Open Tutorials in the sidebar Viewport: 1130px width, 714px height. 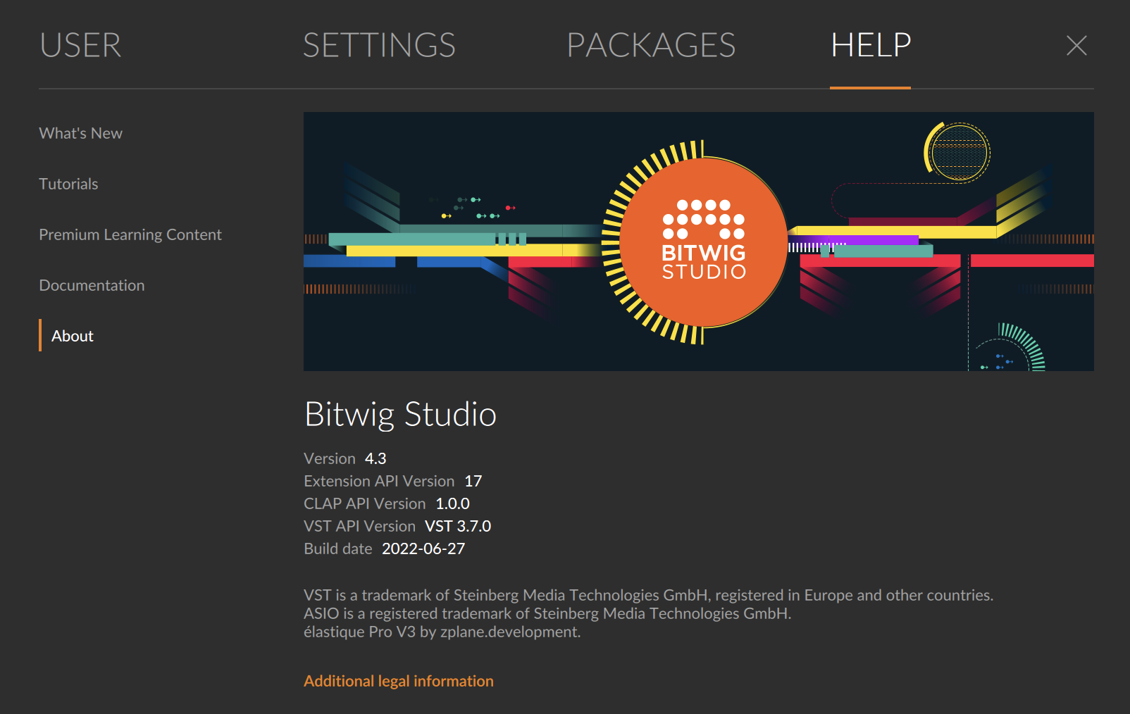coord(68,184)
